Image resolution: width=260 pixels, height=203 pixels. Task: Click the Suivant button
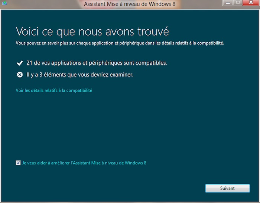click(x=227, y=188)
